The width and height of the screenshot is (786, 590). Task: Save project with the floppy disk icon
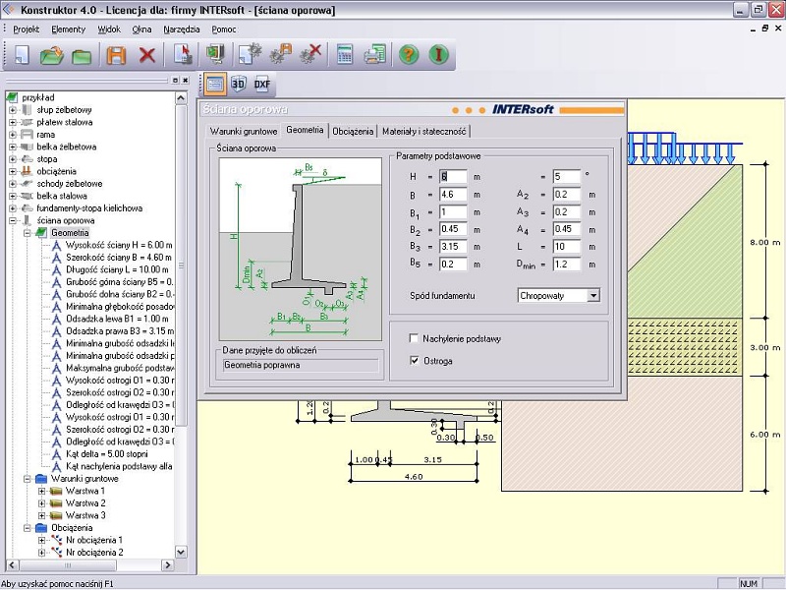pos(116,55)
